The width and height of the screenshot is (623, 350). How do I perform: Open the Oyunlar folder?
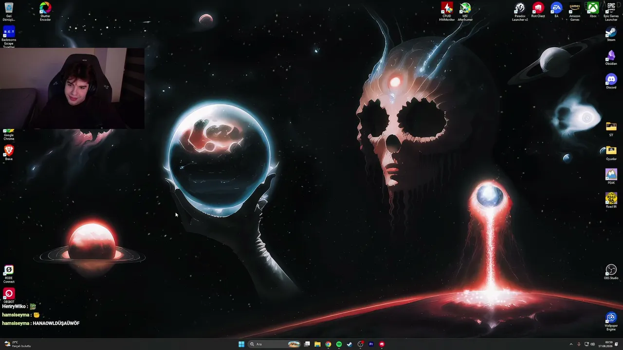click(611, 153)
